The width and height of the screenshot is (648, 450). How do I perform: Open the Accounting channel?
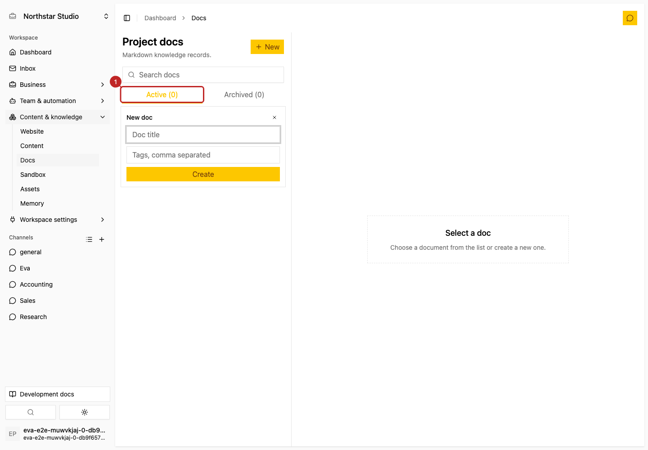coord(58,284)
